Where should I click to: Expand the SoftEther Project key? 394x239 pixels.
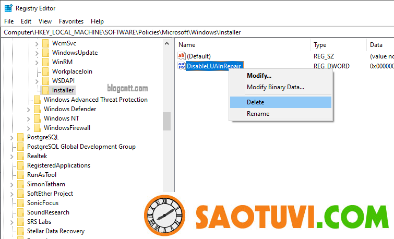click(x=11, y=194)
